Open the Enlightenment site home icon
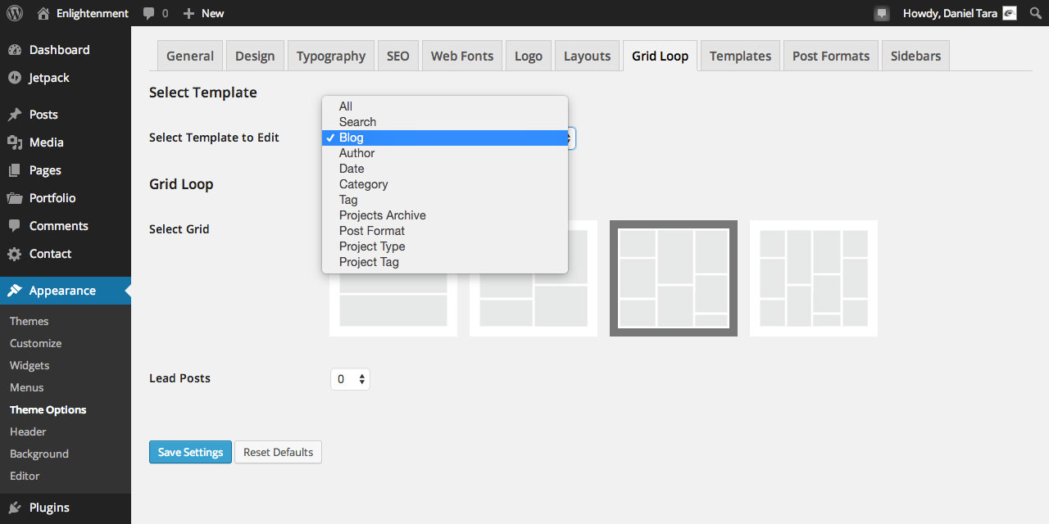 43,13
